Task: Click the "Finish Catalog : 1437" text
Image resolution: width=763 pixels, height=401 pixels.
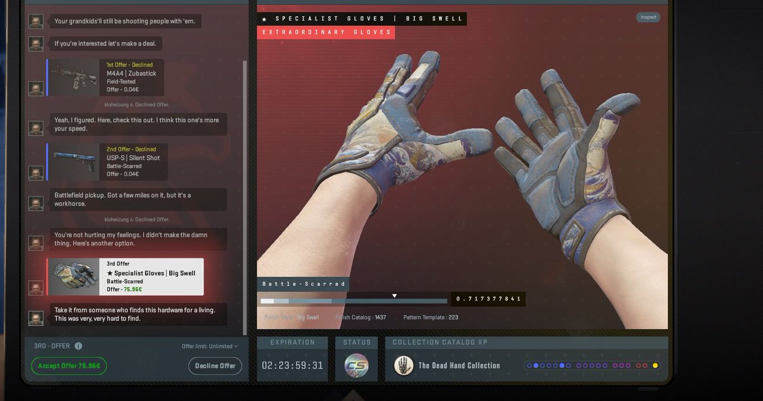Action: click(361, 317)
